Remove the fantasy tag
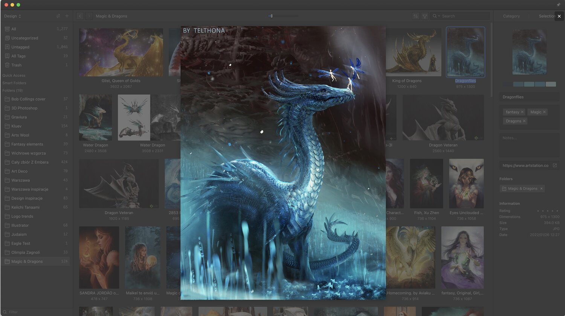Viewport: 565px width, 316px height. pos(522,112)
